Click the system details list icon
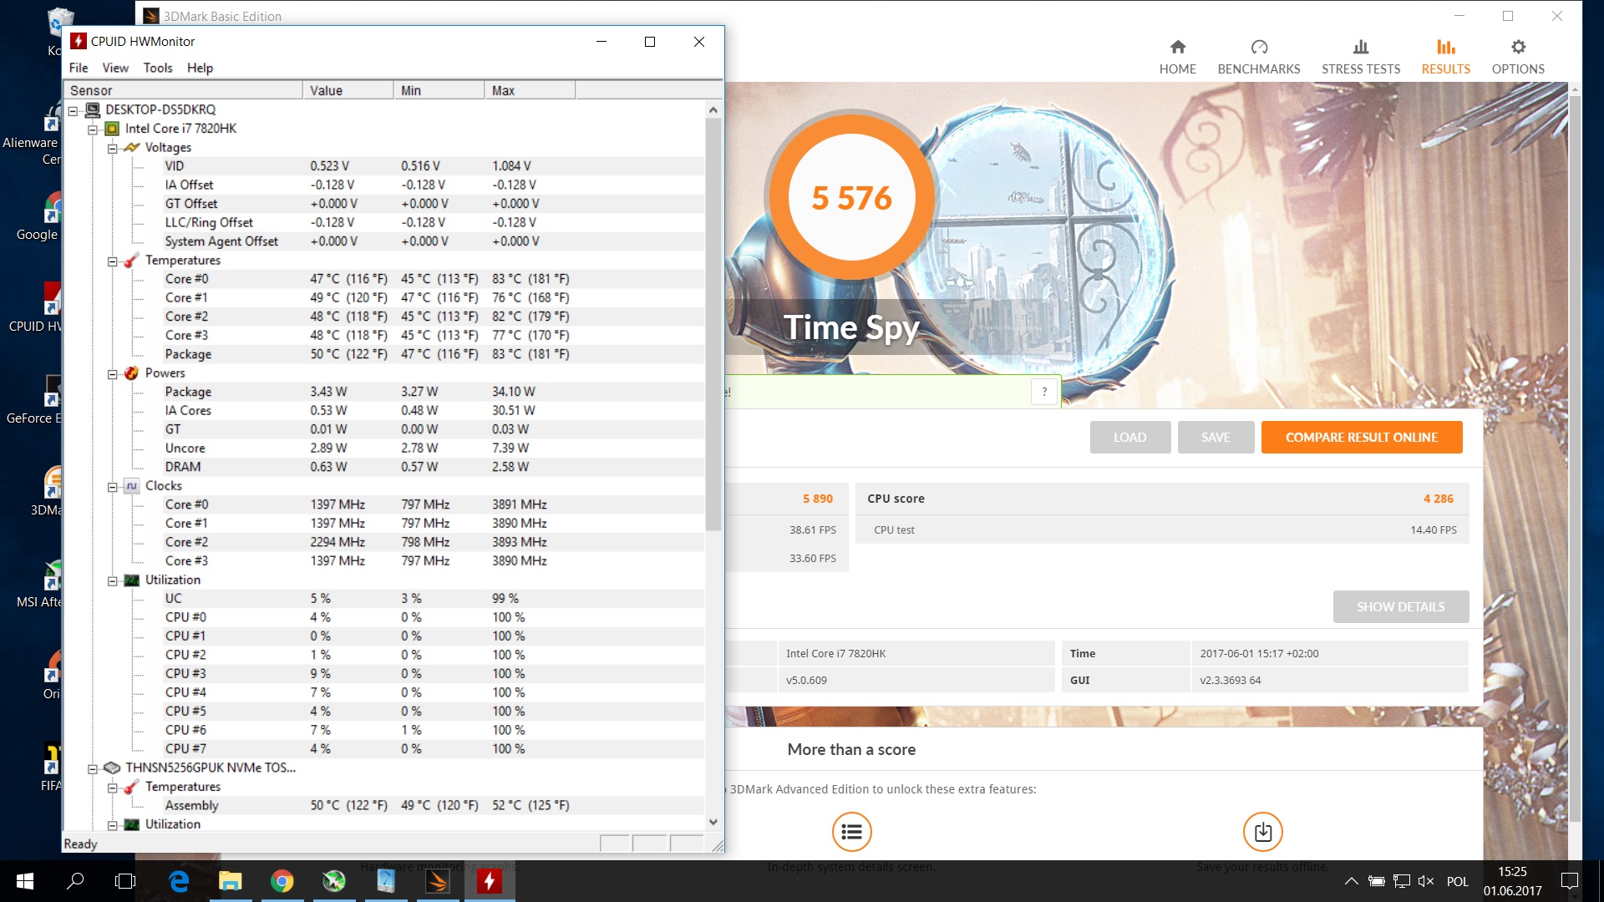 click(x=851, y=832)
